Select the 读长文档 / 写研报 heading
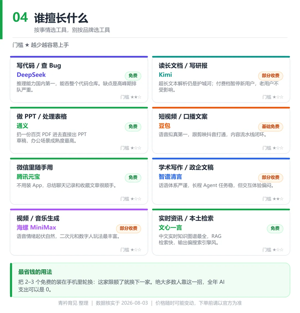 (183, 65)
